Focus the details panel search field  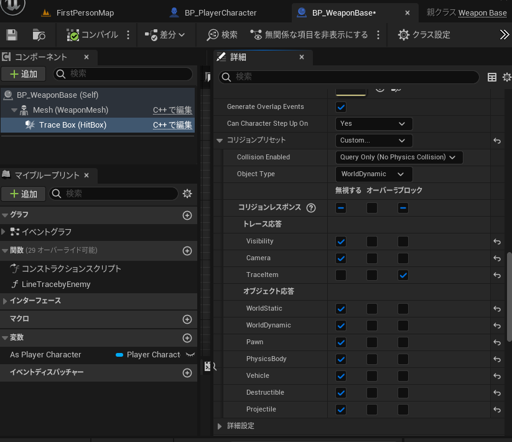point(349,77)
